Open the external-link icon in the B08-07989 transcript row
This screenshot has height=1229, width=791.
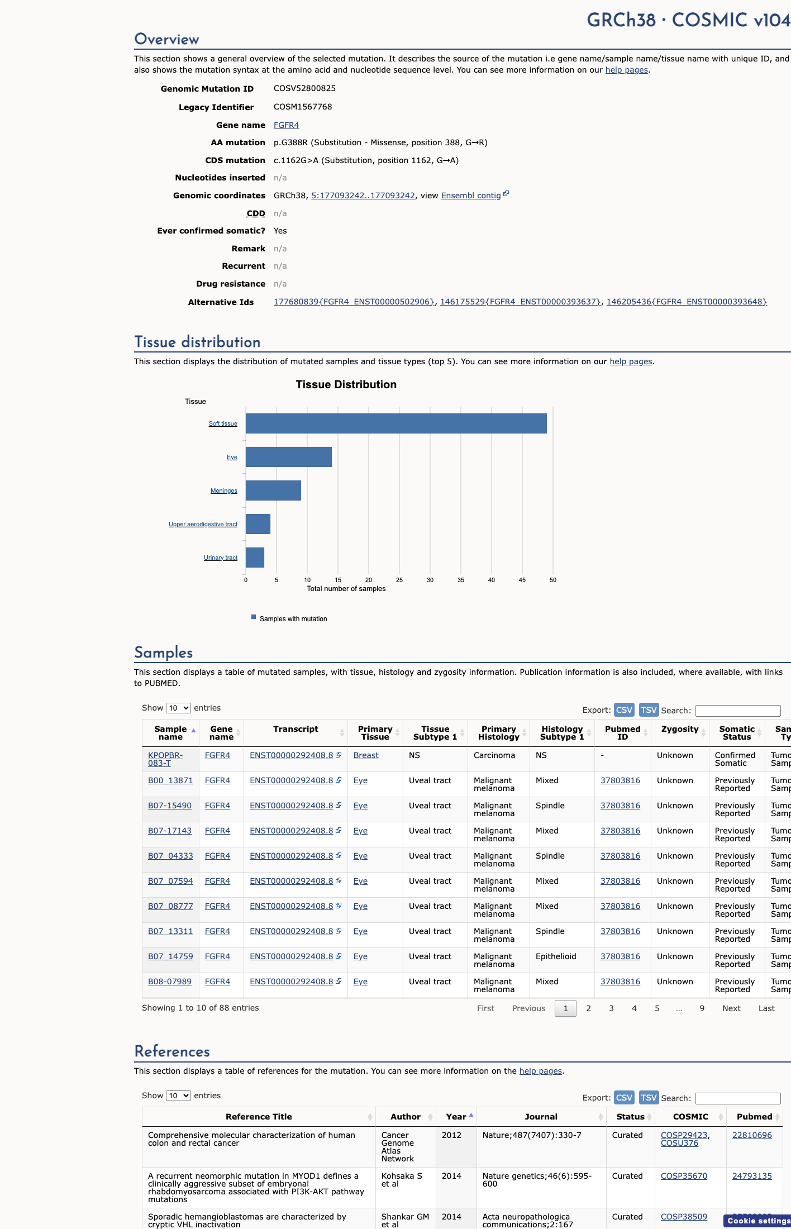[339, 981]
